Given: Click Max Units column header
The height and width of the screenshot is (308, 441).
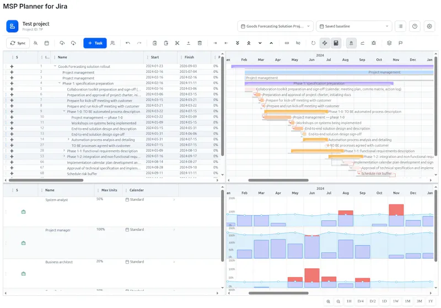Looking at the screenshot, I should tap(109, 190).
